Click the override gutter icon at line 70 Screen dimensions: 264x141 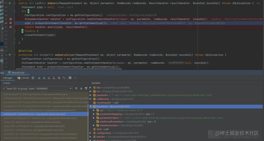coord(10,55)
